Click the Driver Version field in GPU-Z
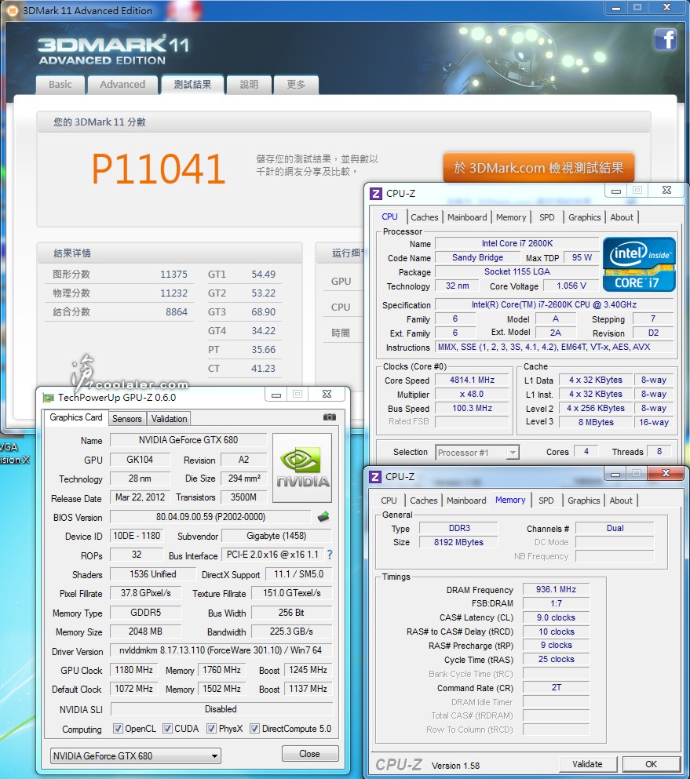The image size is (690, 779). (221, 650)
